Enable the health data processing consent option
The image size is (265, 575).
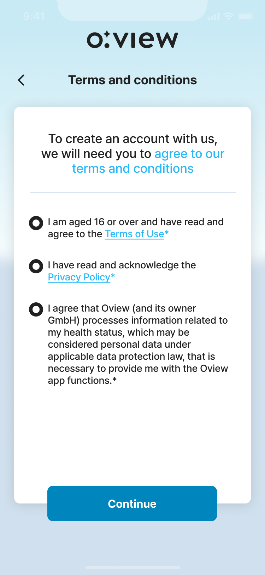36,309
